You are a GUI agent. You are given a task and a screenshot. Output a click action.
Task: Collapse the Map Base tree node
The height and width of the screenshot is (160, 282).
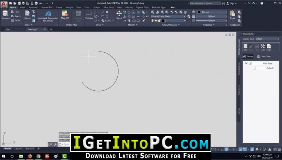coord(246,63)
